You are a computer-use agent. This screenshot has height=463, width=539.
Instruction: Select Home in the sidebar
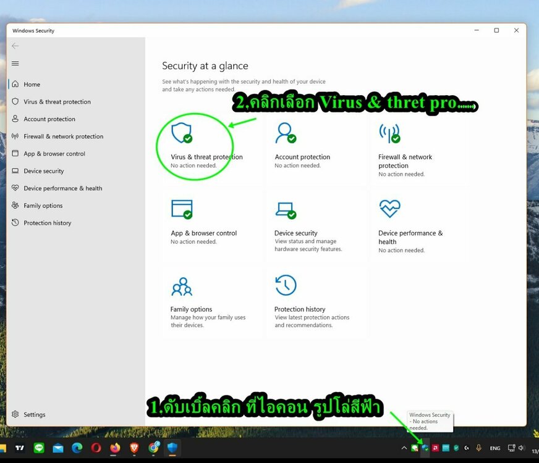coord(32,85)
